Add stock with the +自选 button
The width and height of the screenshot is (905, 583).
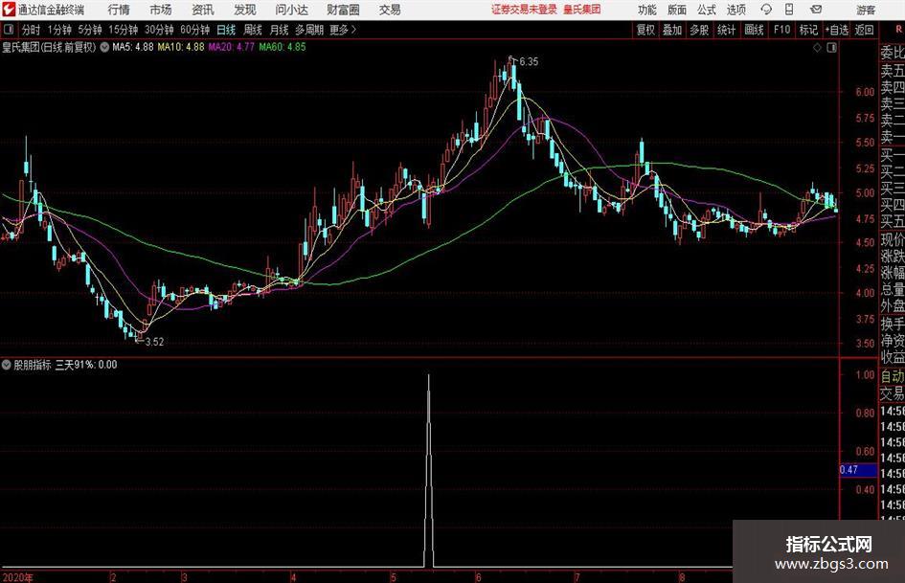tap(837, 30)
